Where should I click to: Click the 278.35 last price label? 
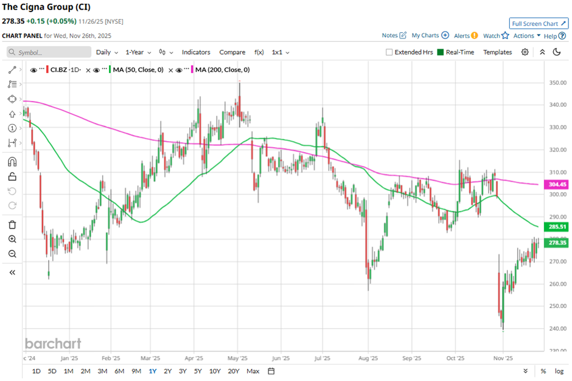pyautogui.click(x=556, y=243)
